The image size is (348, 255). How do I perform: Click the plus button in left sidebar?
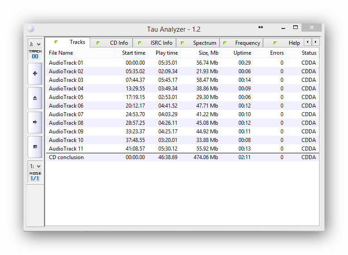coord(35,73)
